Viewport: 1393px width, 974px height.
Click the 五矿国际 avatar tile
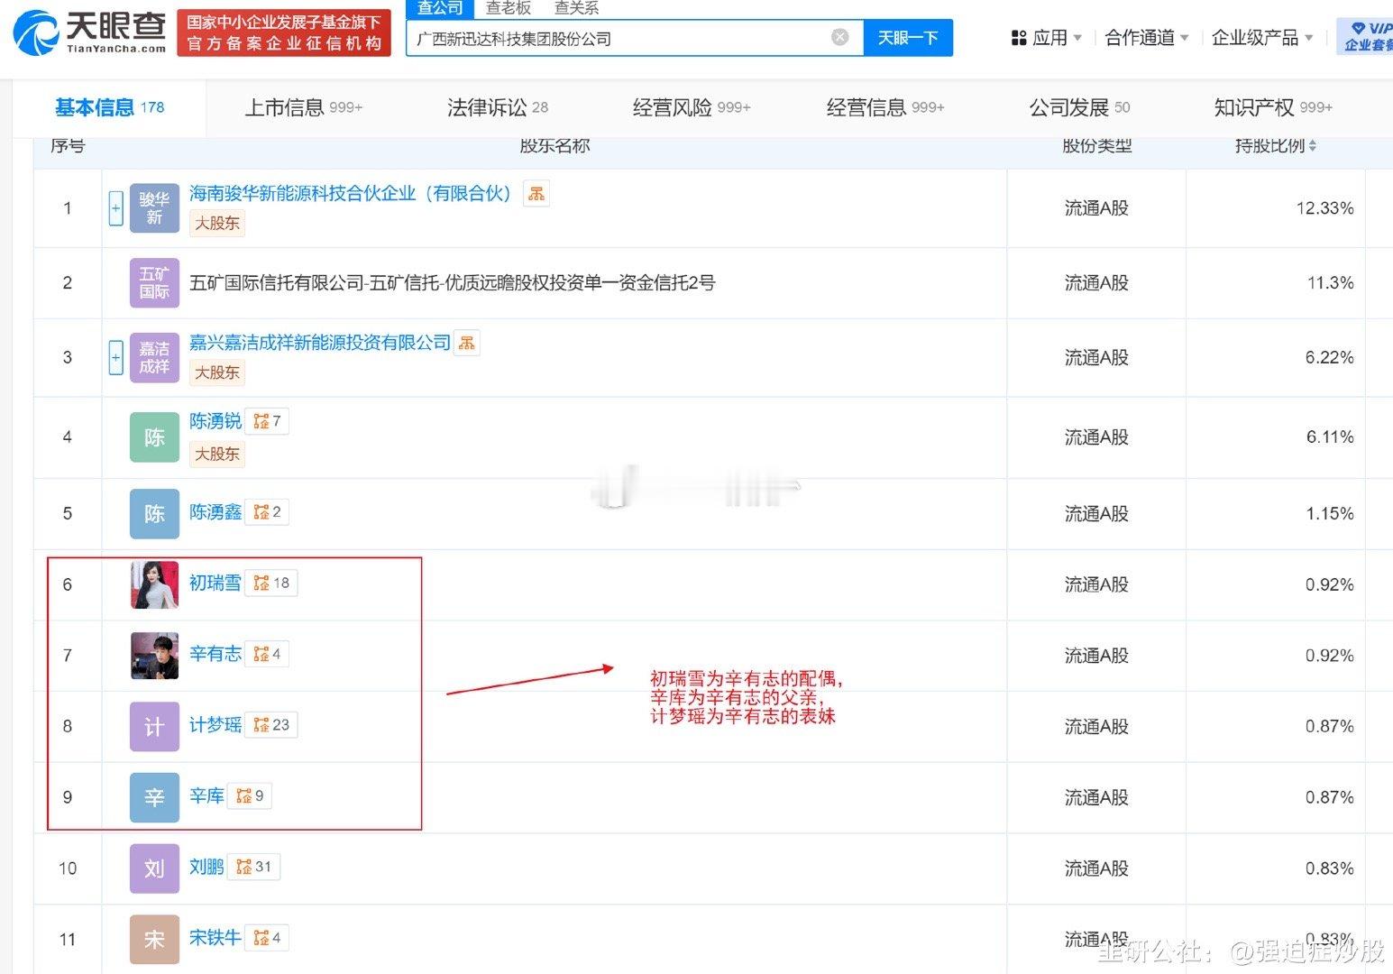point(154,283)
